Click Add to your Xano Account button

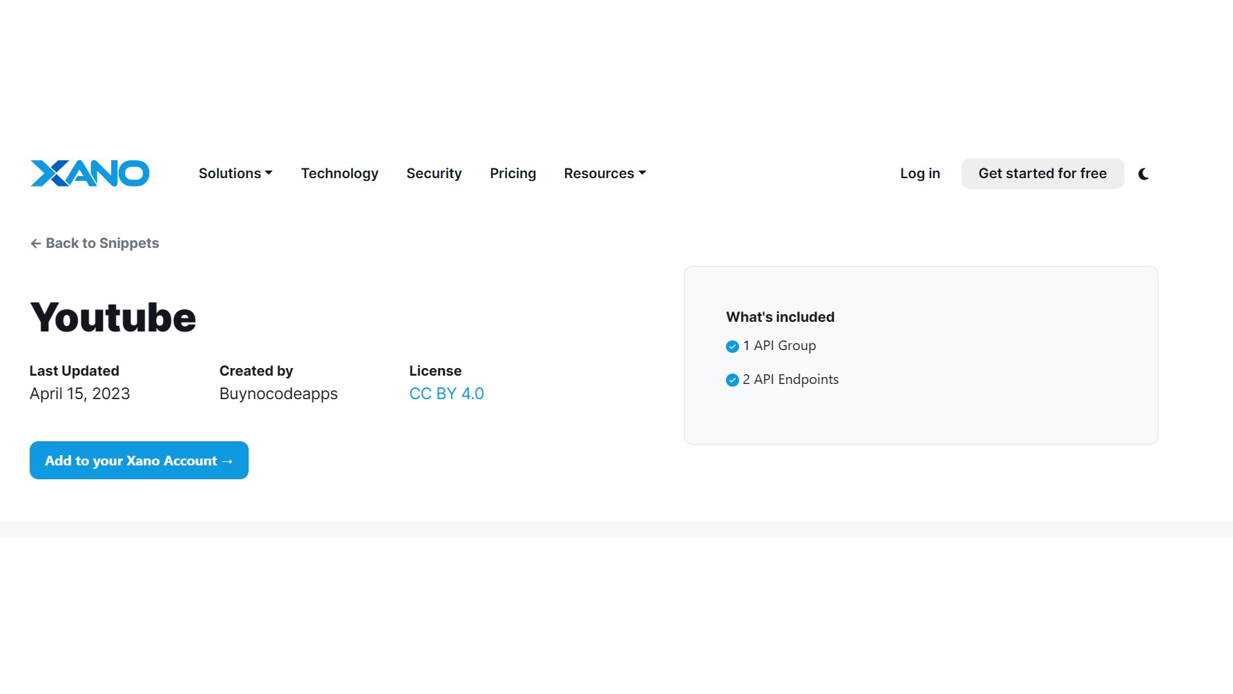[139, 461]
